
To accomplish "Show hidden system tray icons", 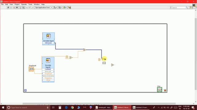I will [x=159, y=108].
